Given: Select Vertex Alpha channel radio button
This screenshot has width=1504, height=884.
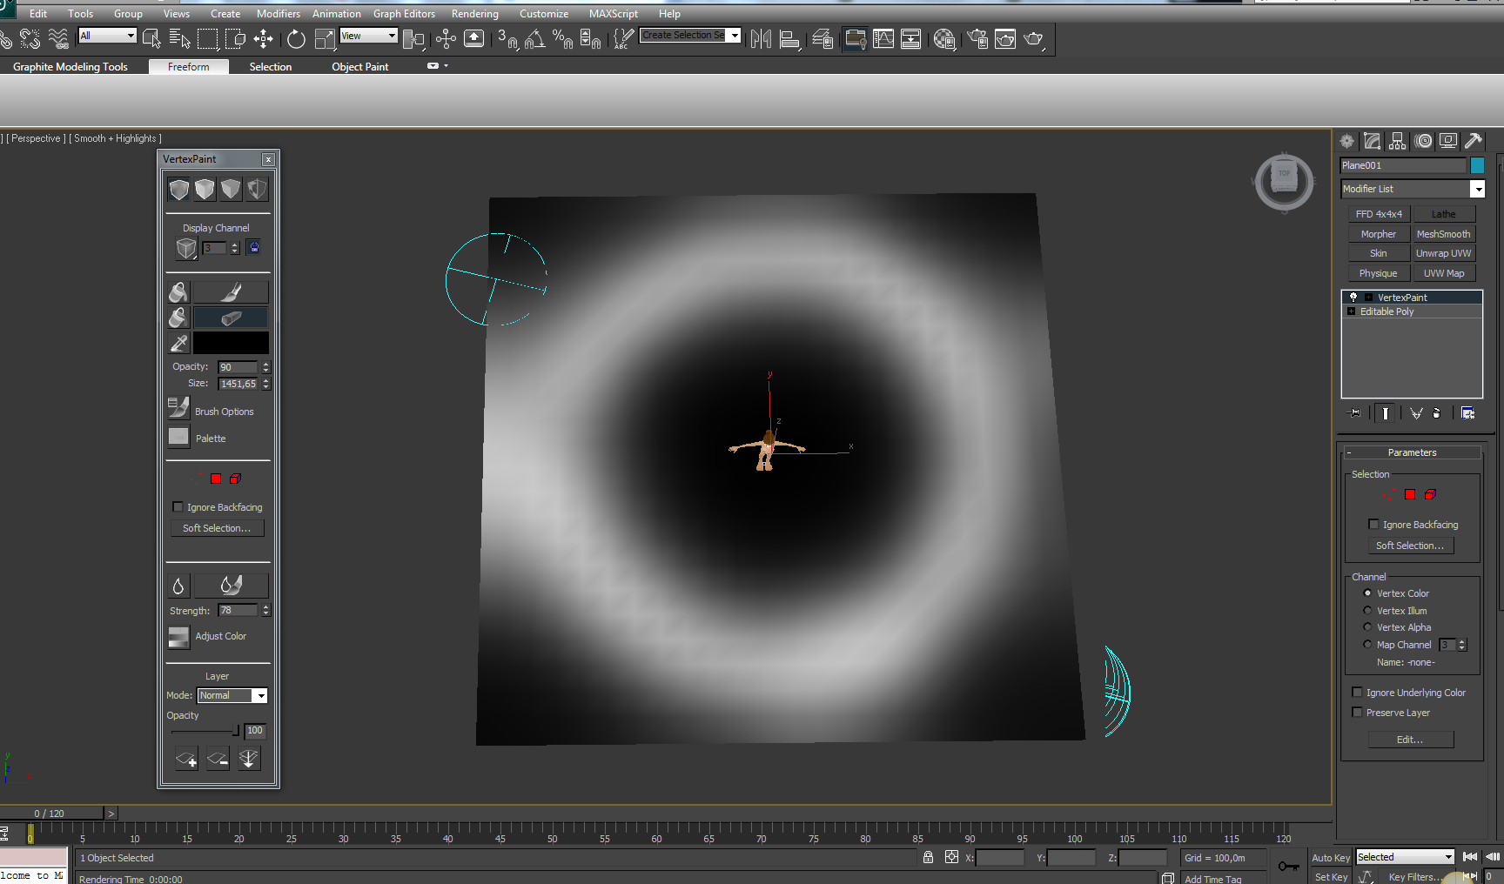Looking at the screenshot, I should (x=1367, y=627).
